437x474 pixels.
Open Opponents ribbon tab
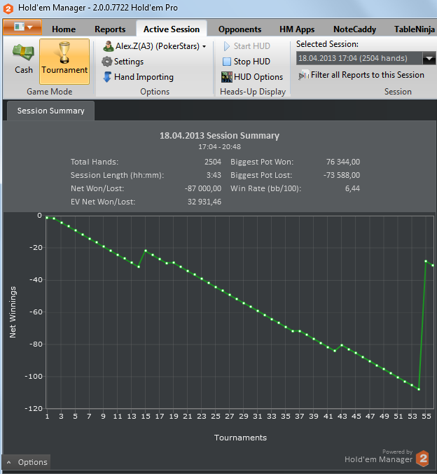coord(240,29)
